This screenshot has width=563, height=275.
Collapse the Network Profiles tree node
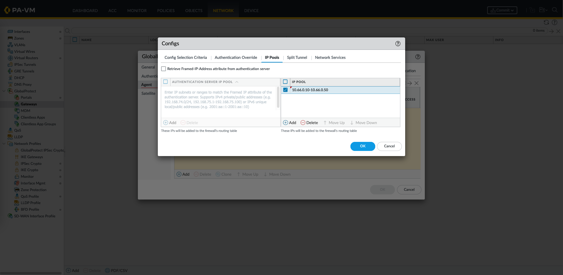4,144
